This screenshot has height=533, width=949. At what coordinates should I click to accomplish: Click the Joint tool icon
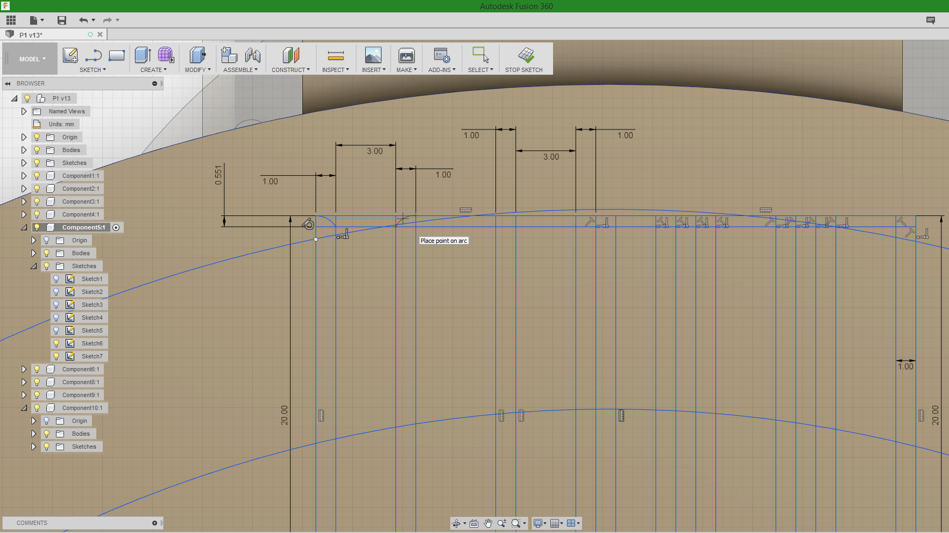pos(252,55)
